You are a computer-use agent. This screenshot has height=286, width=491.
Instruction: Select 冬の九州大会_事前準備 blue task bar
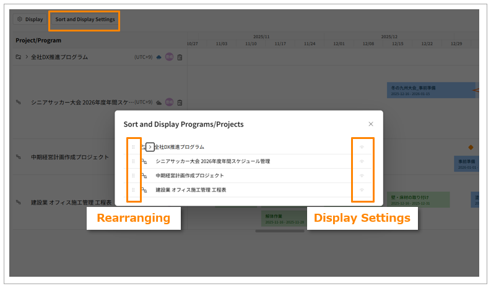click(430, 90)
